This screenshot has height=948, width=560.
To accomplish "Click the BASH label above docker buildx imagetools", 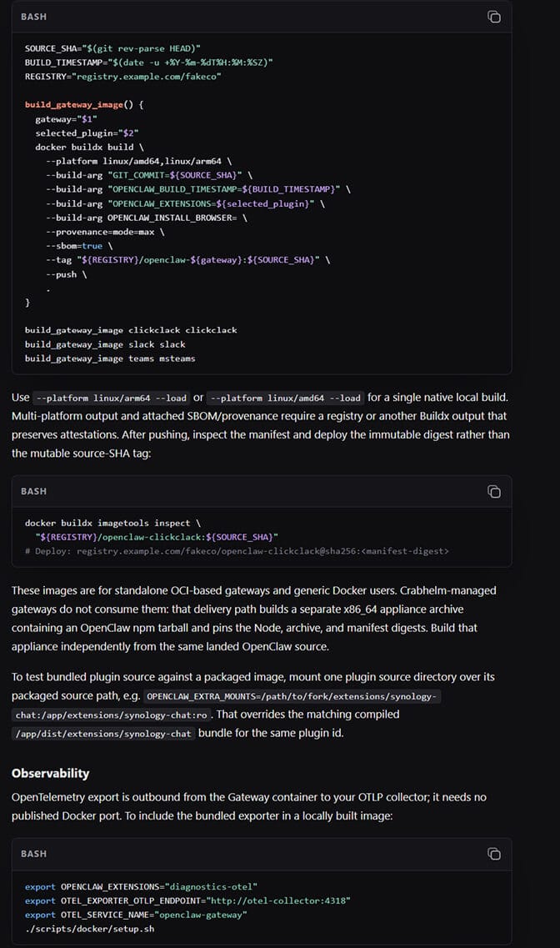I will pyautogui.click(x=33, y=492).
